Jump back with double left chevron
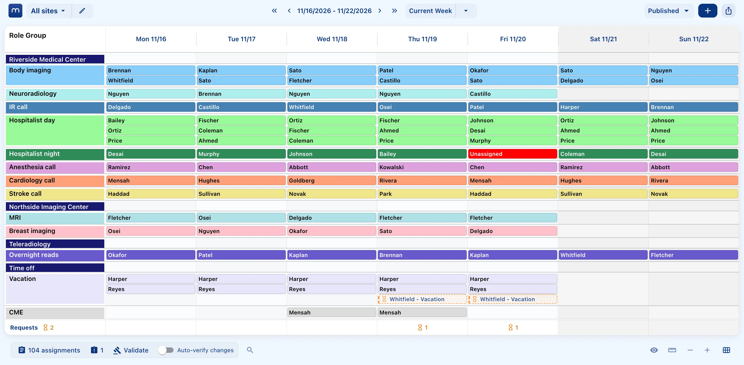The width and height of the screenshot is (744, 365). tap(274, 11)
